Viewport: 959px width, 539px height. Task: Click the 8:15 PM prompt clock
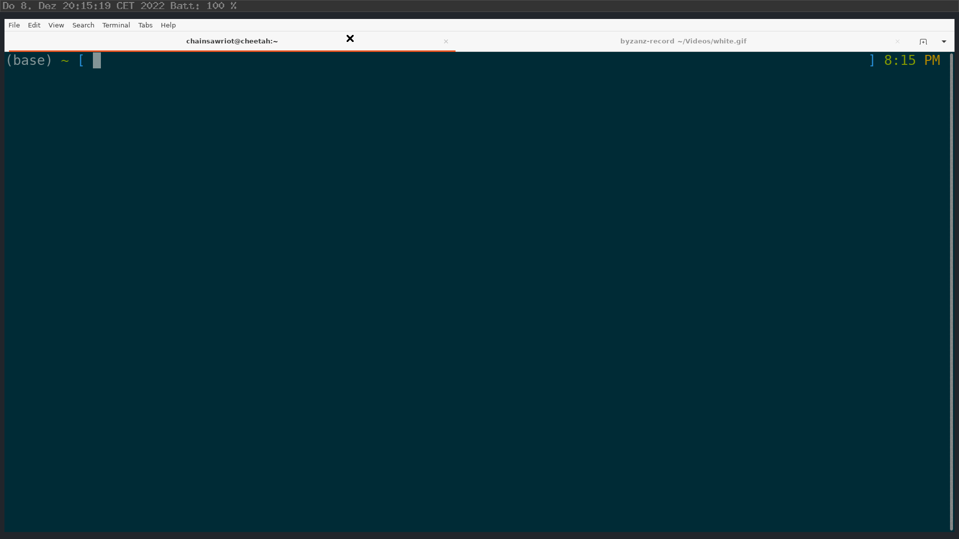coord(912,60)
